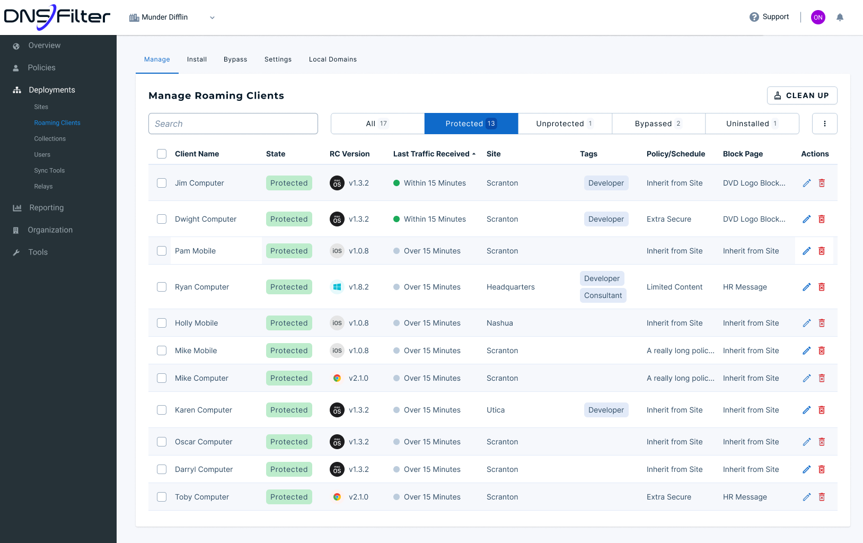Viewport: 863px width, 543px height.
Task: Open the overflow menu next to filter tabs
Action: 824,123
